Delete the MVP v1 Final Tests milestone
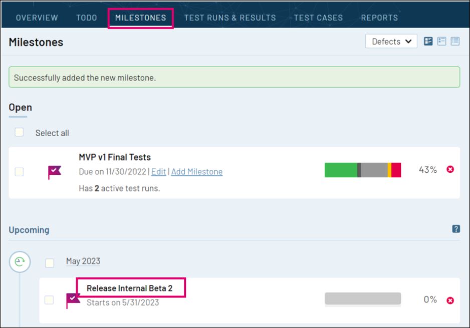 click(x=450, y=170)
